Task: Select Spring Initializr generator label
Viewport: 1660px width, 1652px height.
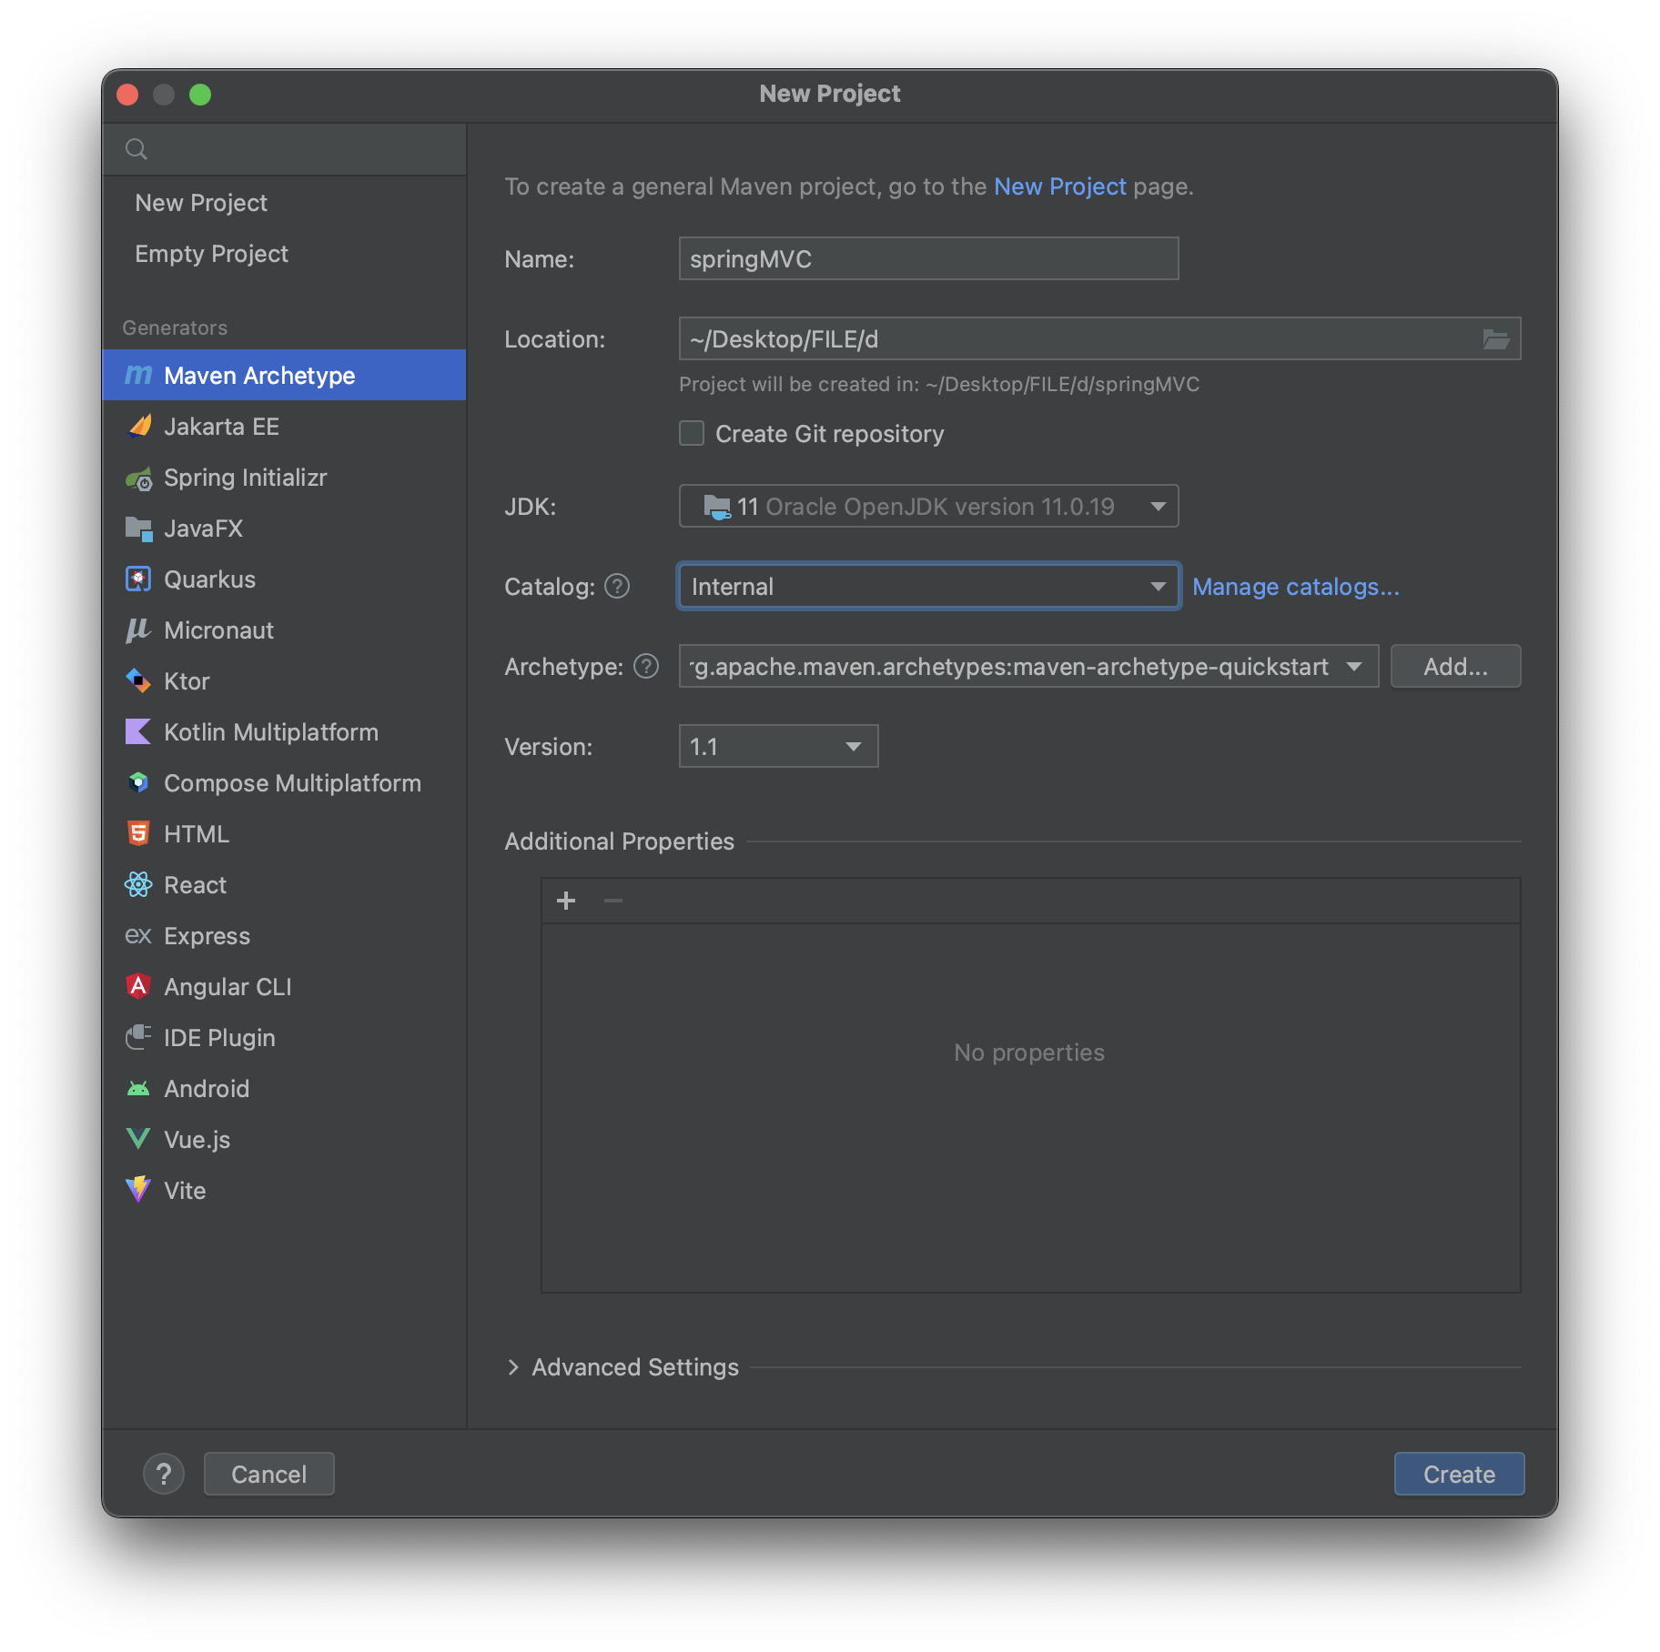Action: click(245, 478)
